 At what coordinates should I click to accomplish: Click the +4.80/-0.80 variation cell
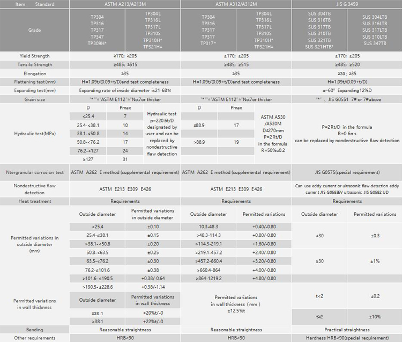click(x=264, y=279)
